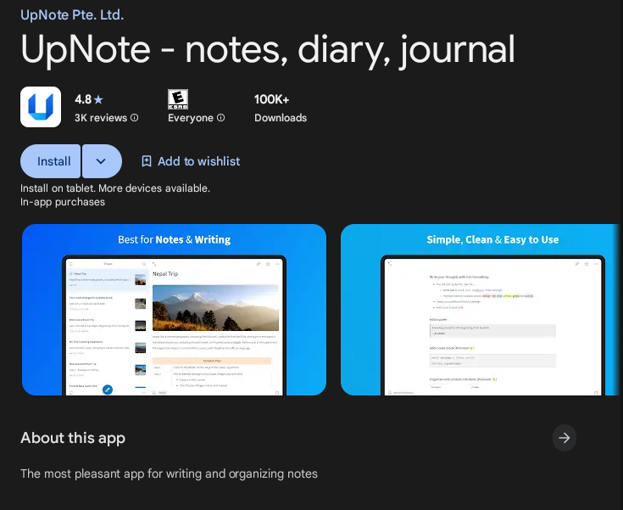This screenshot has height=510, width=623.
Task: Click the UpNote - notes, diary, journal title
Action: [267, 50]
